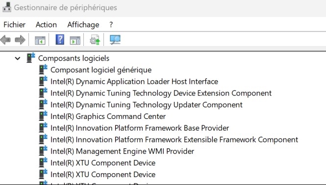Viewport: 326px width, 185px height.
Task: Select Intel(R) Graphics Command Center entry
Action: (x=108, y=116)
